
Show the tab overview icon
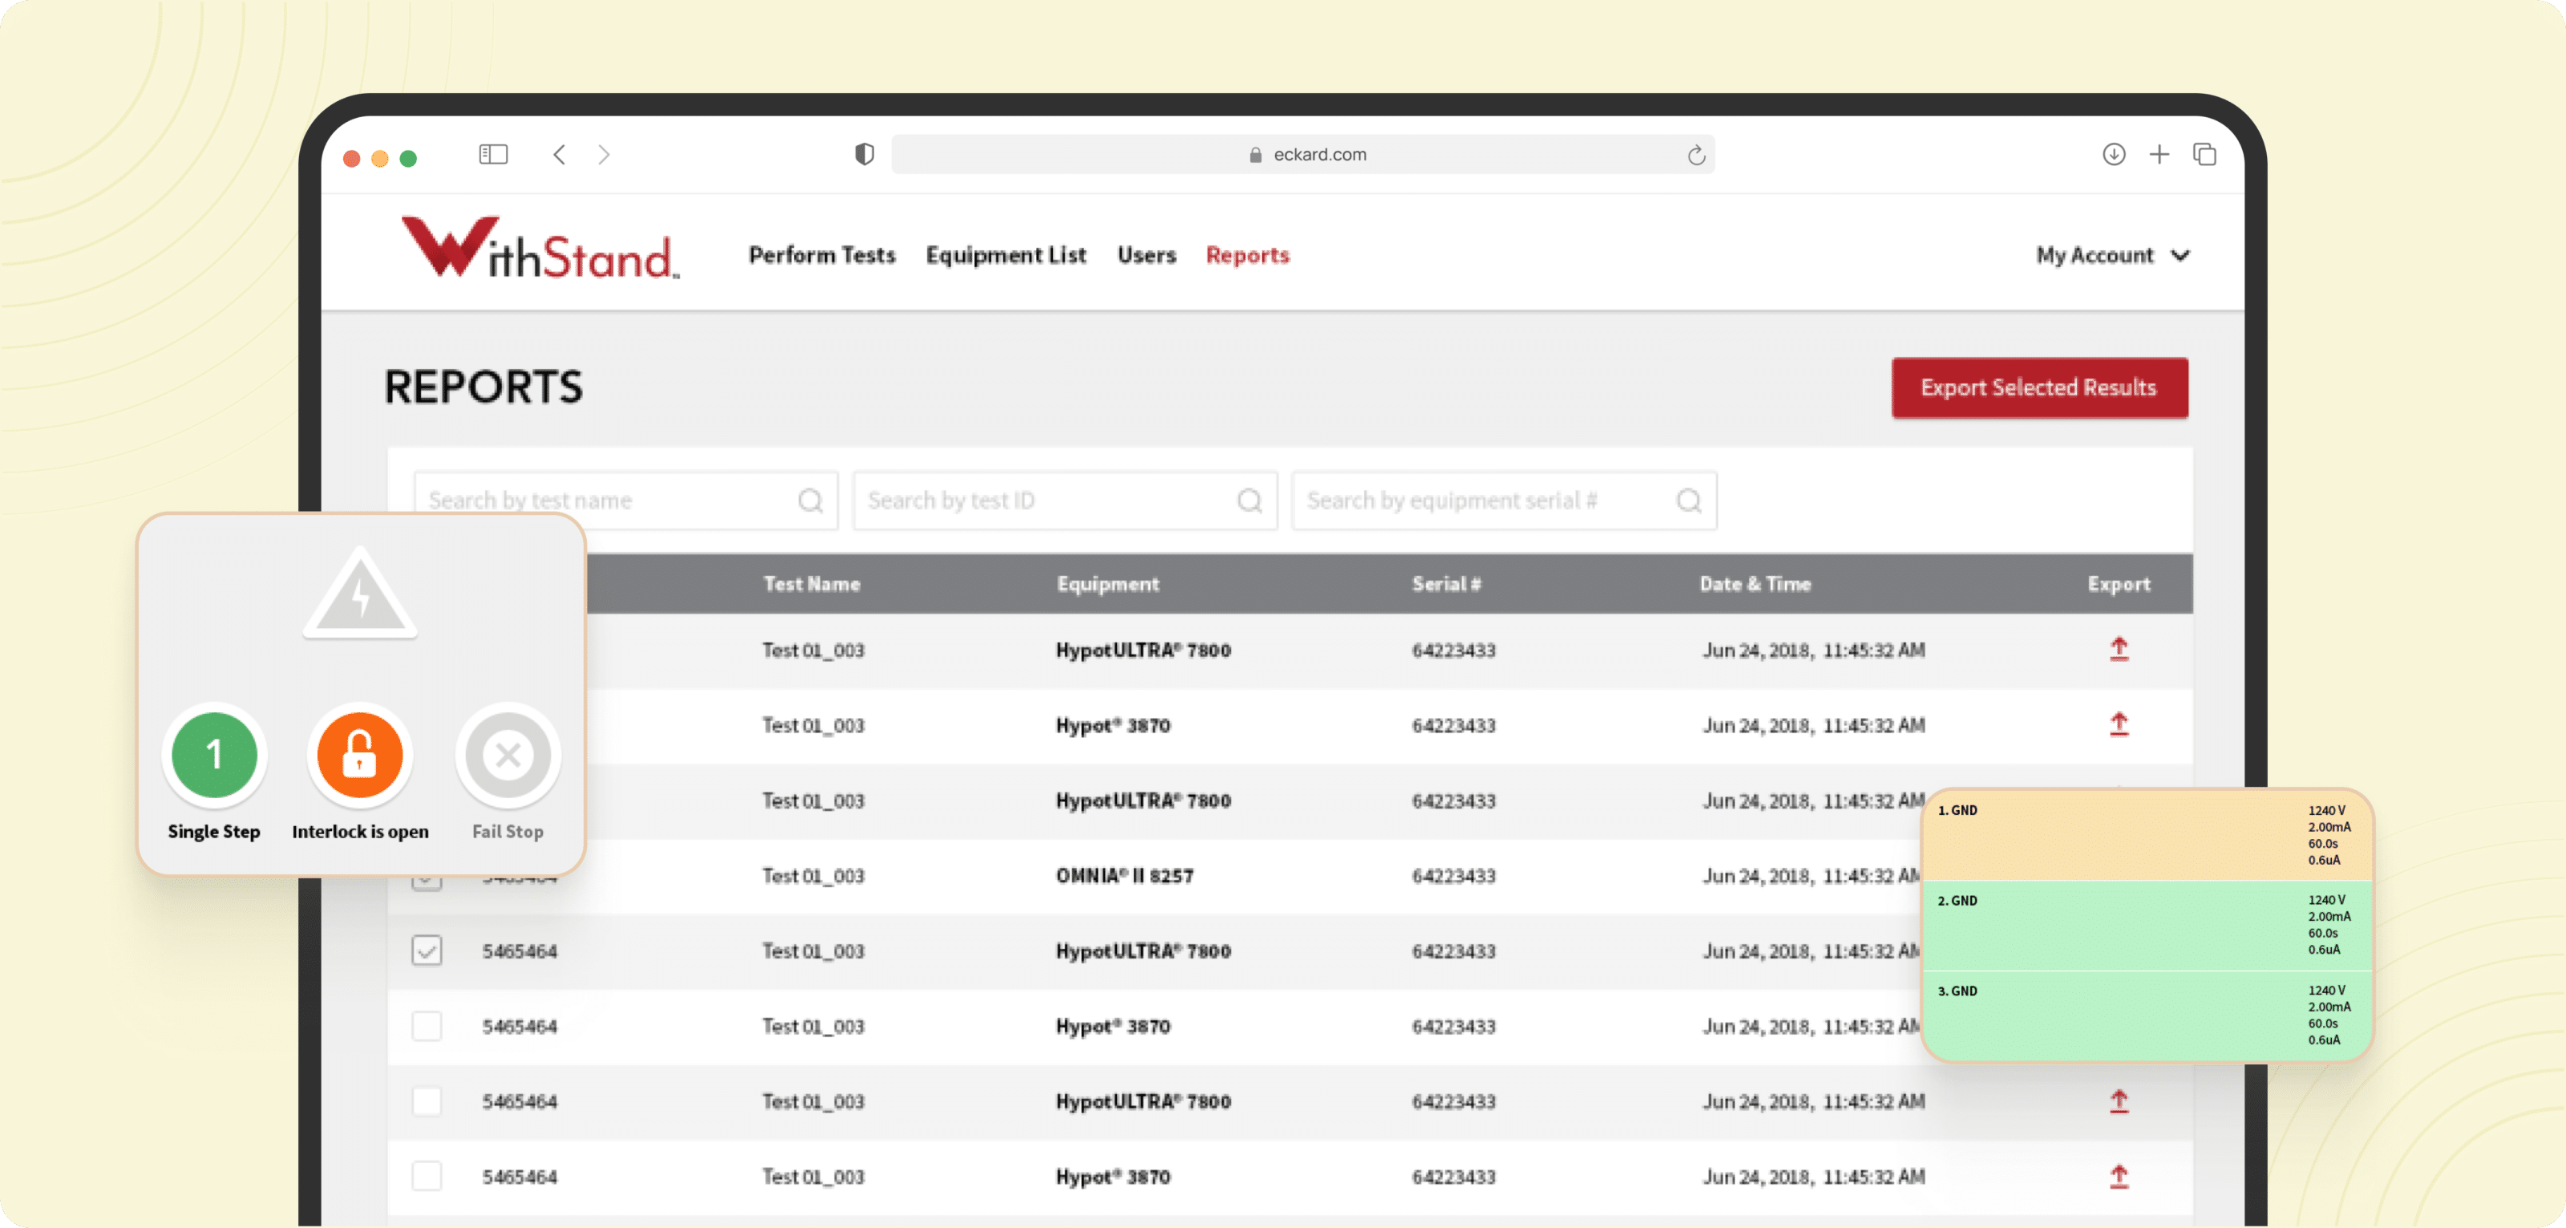click(2204, 155)
